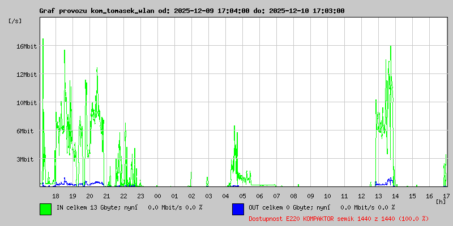Screen dimensions: 453x226
Task: Click the graph title 'Graf provozu kom_tomasek_wlan'
Action: coord(98,11)
